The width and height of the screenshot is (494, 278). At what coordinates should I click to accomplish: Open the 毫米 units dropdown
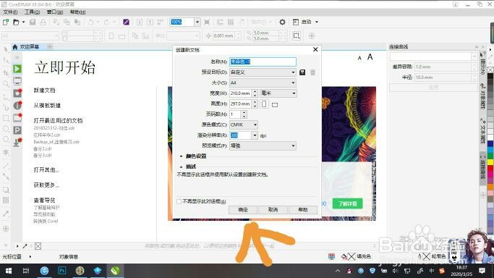(x=278, y=93)
